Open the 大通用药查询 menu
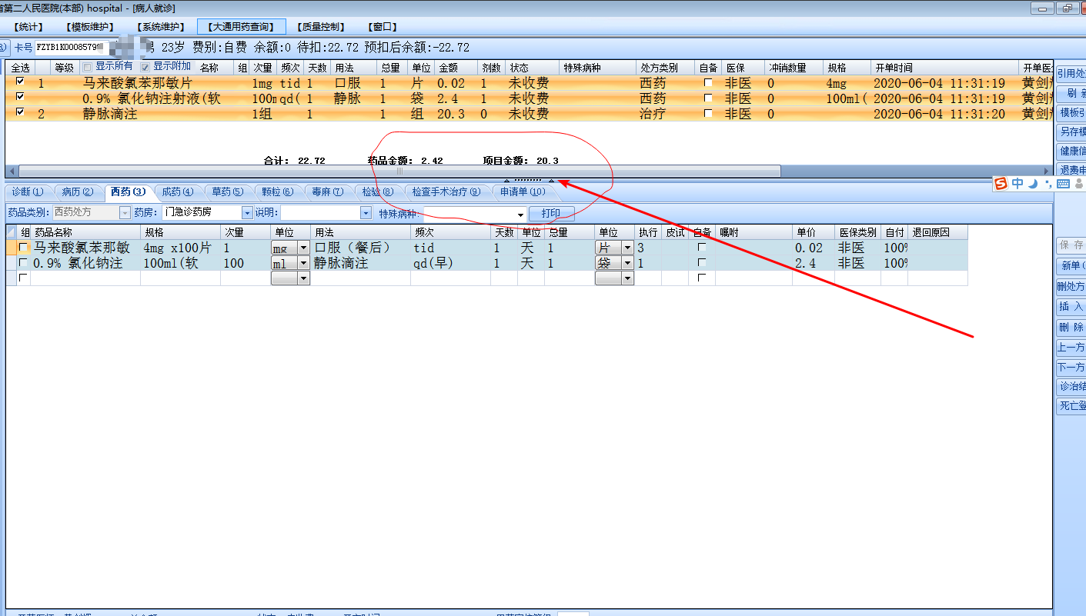 242,27
